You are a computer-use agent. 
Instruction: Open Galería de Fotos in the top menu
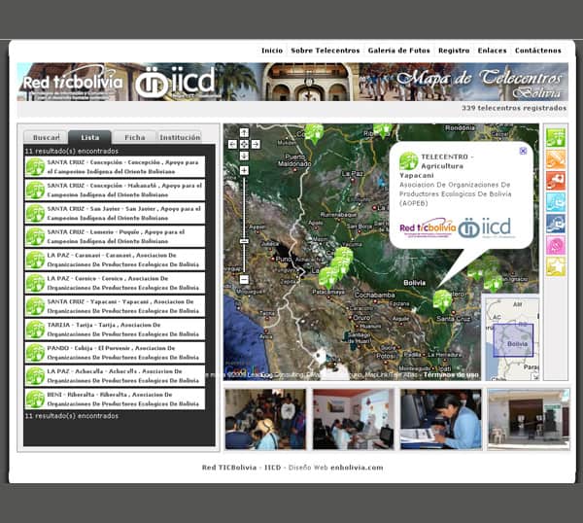pyautogui.click(x=398, y=51)
